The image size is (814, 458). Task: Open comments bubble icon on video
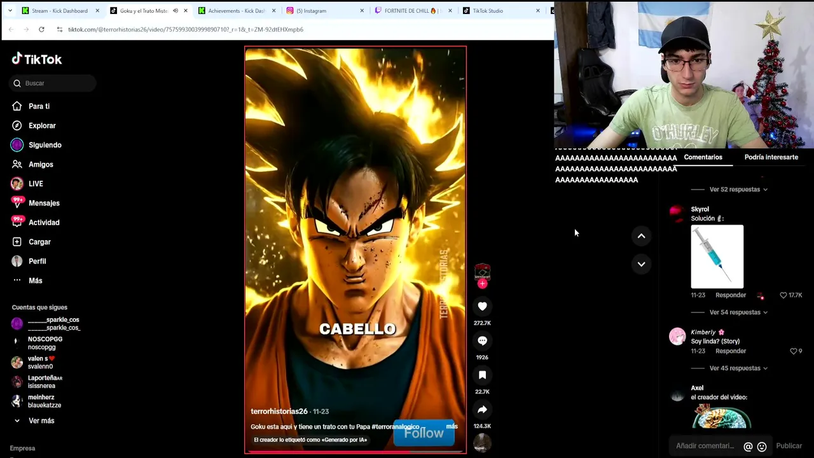(x=482, y=341)
